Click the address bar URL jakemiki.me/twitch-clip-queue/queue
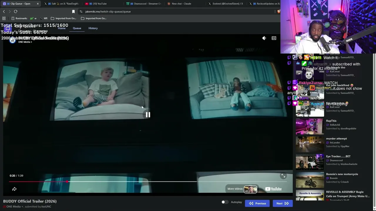Screen dimensions: 376x211 tap(108, 11)
